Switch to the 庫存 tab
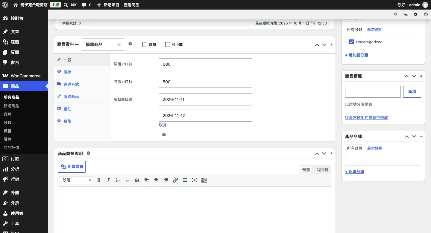The height and width of the screenshot is (233, 431). [82, 72]
